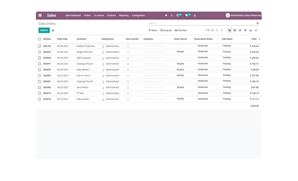Open the Configuration menu
Image resolution: width=298 pixels, height=181 pixels.
[138, 15]
